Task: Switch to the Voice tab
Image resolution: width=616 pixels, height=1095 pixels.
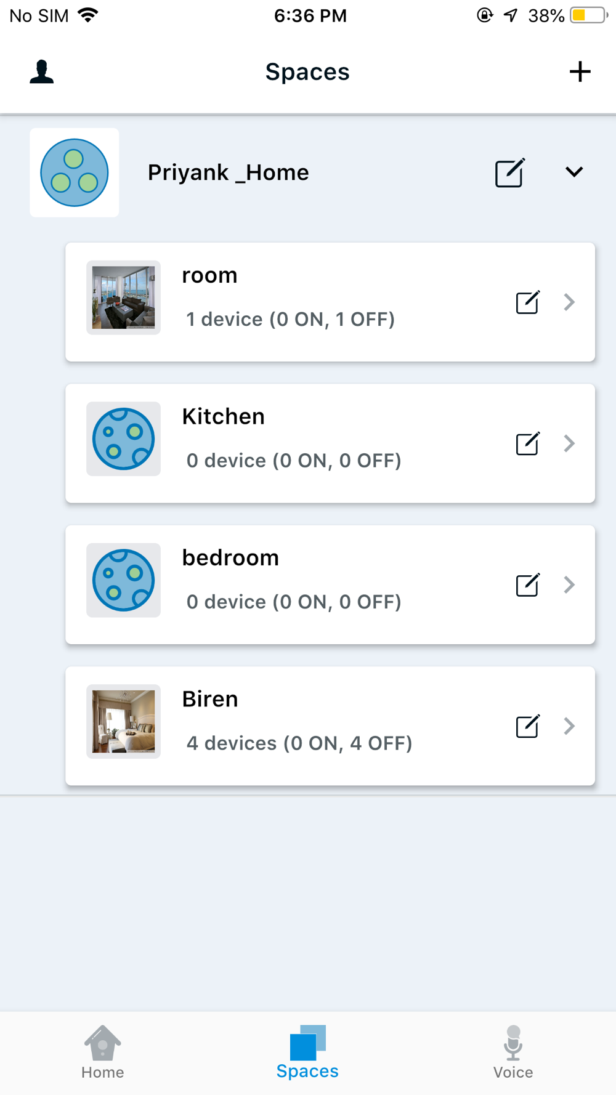Action: click(x=513, y=1052)
